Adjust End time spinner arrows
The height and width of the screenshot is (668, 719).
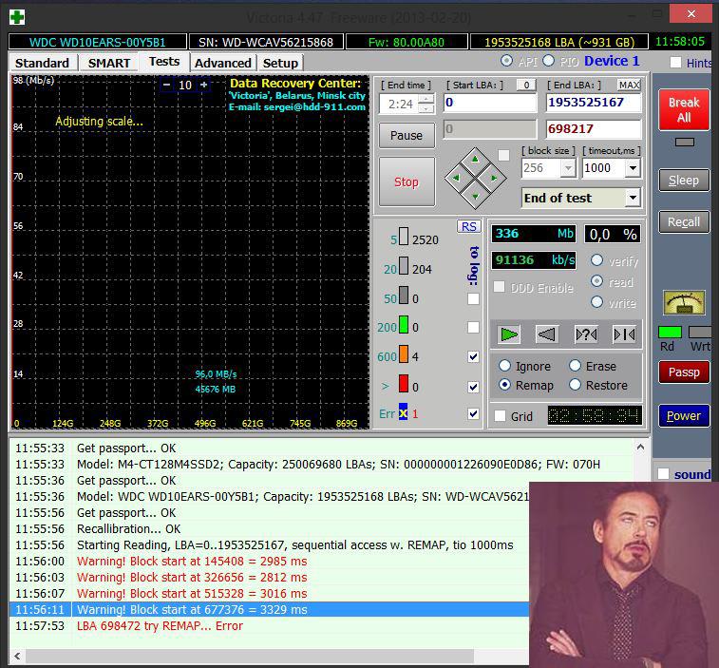tap(426, 104)
